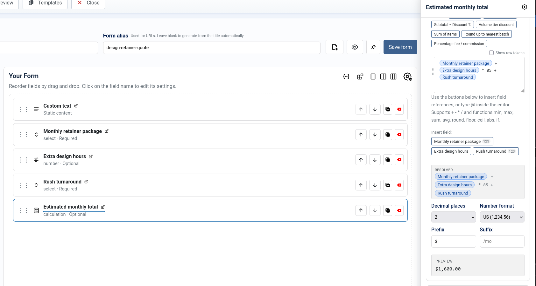Click the Custom text field name
The image size is (536, 286).
pyautogui.click(x=57, y=106)
